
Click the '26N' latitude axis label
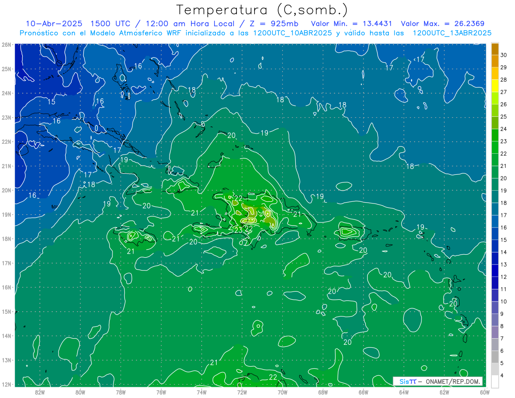[6, 45]
